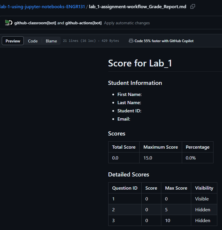
Task: Click the copy file path icon
Action: [193, 6]
